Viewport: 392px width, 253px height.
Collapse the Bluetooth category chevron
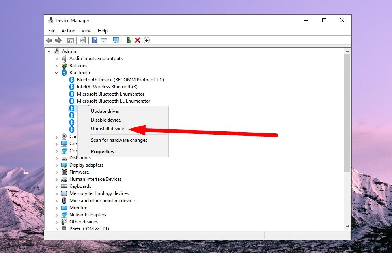coord(56,72)
